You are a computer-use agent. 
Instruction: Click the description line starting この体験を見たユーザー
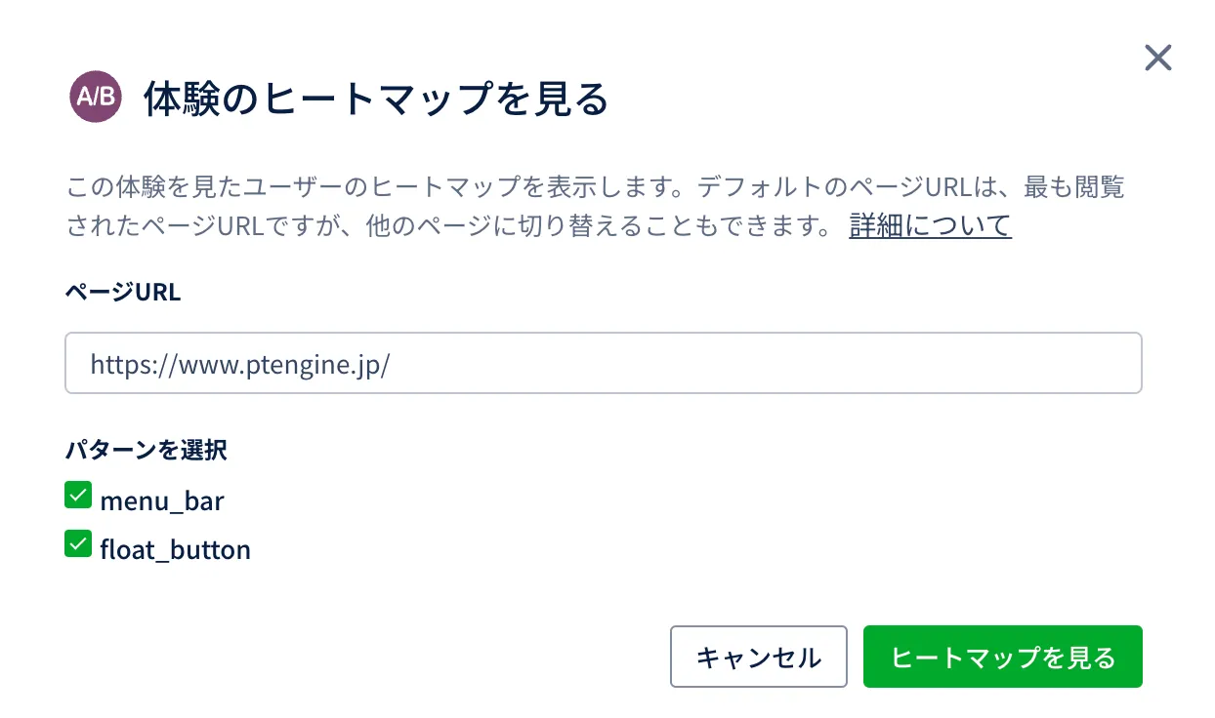point(596,188)
